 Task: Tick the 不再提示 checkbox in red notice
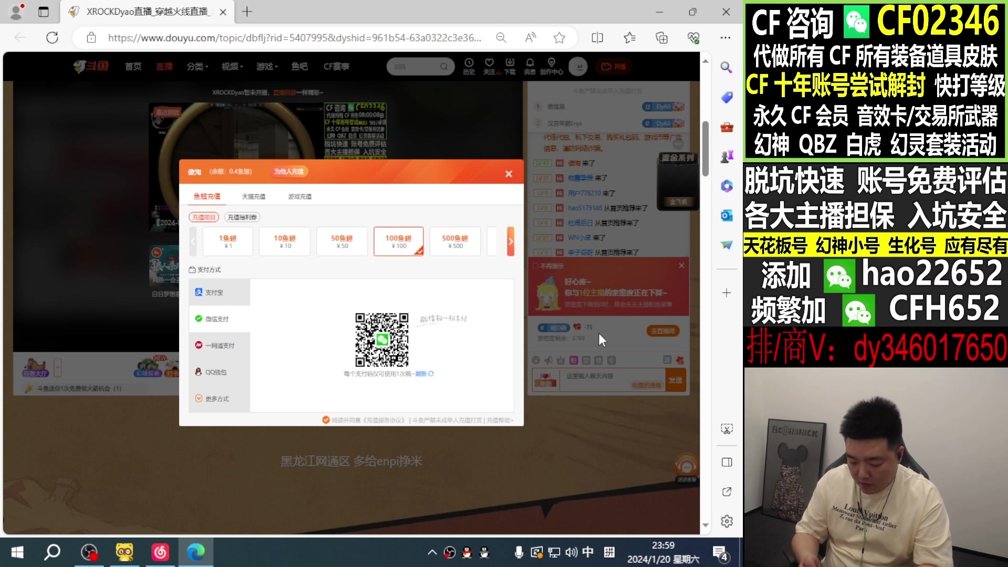pyautogui.click(x=535, y=266)
